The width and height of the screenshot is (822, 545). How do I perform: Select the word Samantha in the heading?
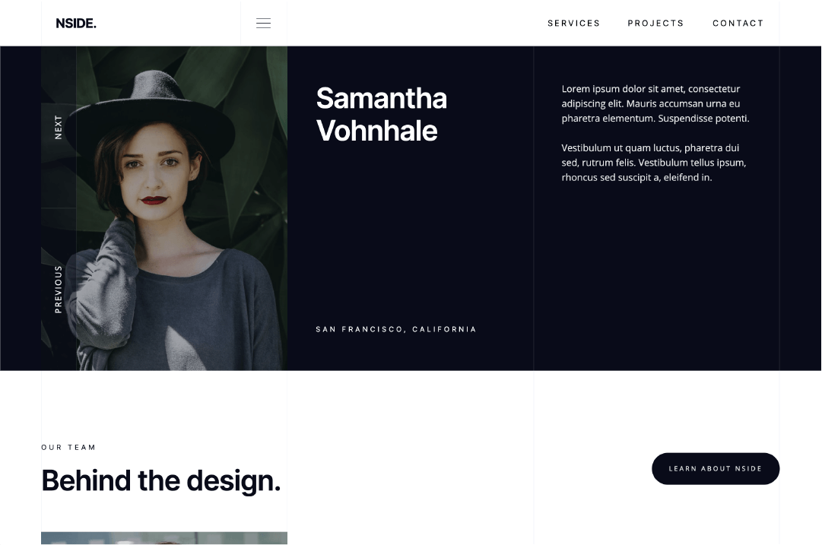click(382, 98)
